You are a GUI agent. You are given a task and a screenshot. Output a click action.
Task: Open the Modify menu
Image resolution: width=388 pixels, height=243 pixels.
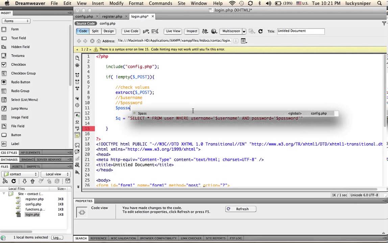[116, 3]
